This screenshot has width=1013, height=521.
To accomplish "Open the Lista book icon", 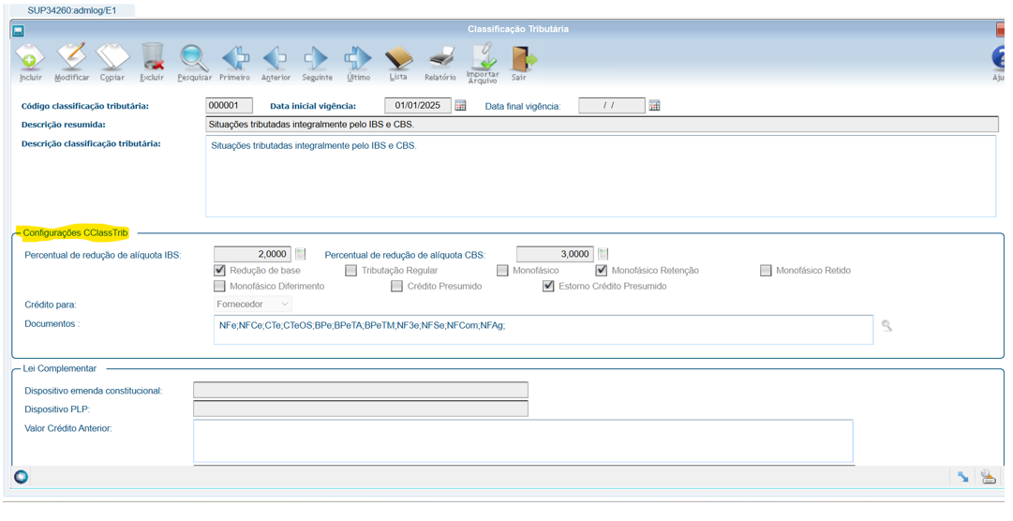I will point(398,58).
